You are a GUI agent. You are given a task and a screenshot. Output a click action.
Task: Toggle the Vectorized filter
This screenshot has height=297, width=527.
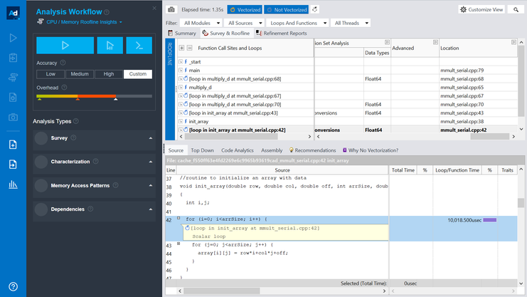click(245, 9)
